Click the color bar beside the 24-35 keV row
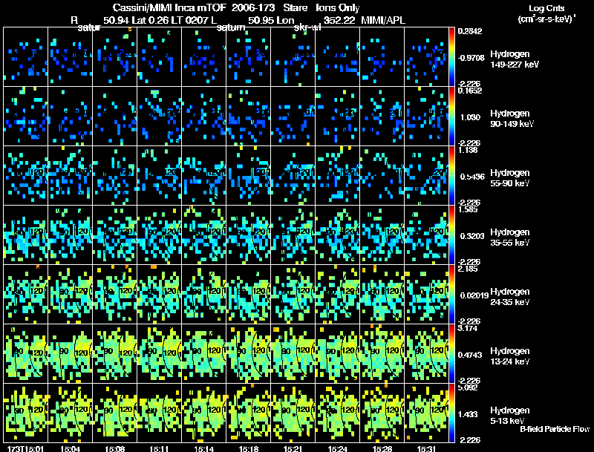This screenshot has height=452, width=594. (x=451, y=295)
